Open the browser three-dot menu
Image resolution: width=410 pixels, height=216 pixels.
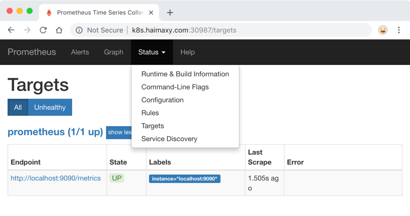399,30
